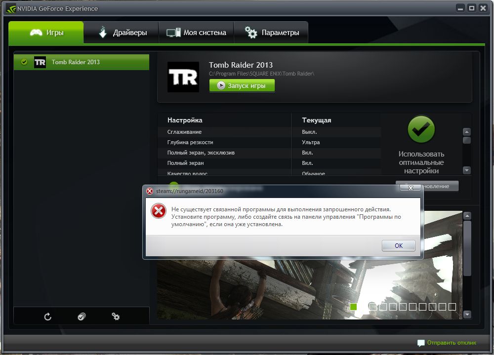The image size is (494, 355).
Task: Click the feedback speech bubble icon
Action: pos(421,343)
